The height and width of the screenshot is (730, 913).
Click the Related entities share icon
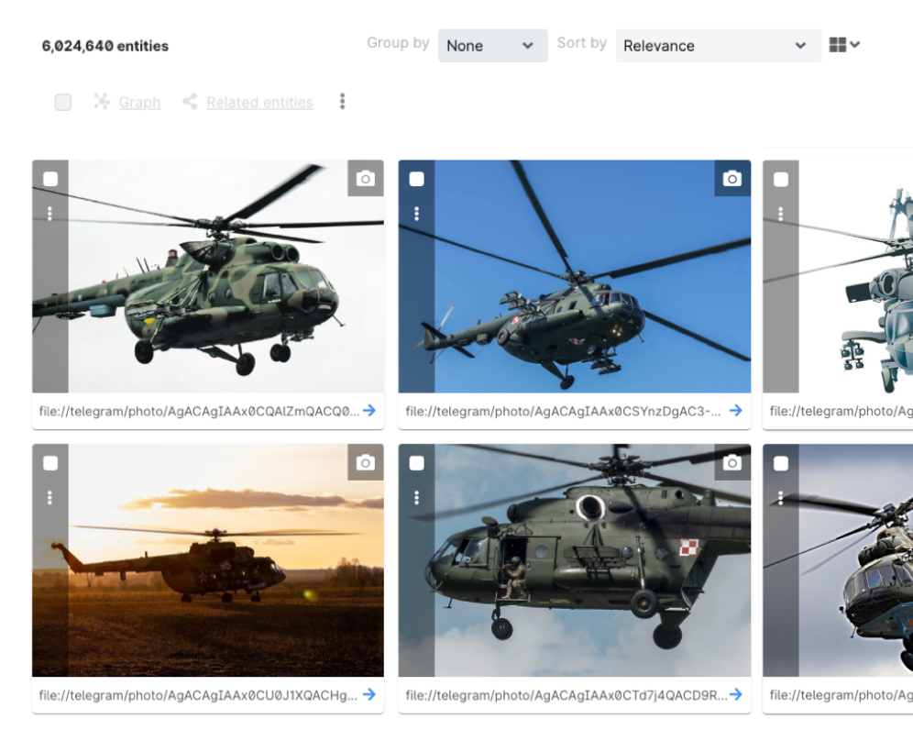(x=190, y=102)
